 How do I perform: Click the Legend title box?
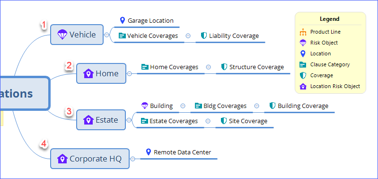coord(330,19)
